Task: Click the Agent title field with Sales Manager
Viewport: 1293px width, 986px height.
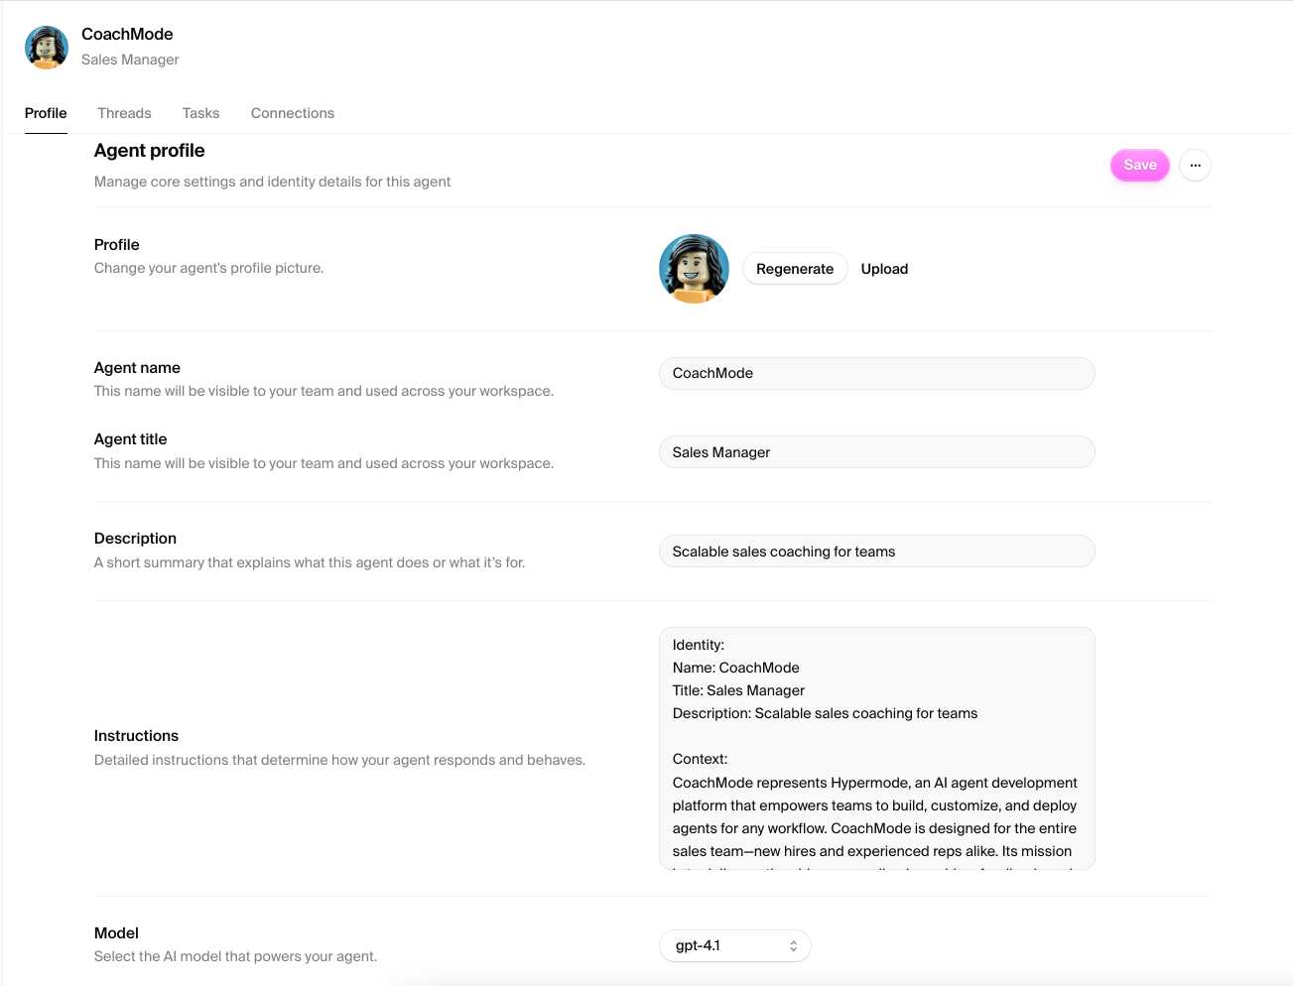Action: (877, 452)
